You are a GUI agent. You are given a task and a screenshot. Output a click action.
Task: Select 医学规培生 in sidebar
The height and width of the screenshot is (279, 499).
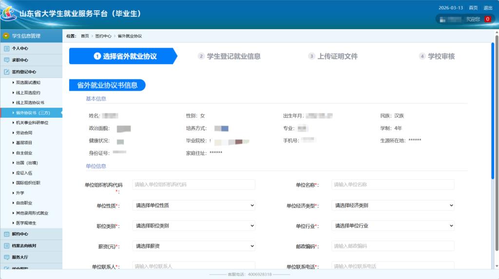point(26,223)
